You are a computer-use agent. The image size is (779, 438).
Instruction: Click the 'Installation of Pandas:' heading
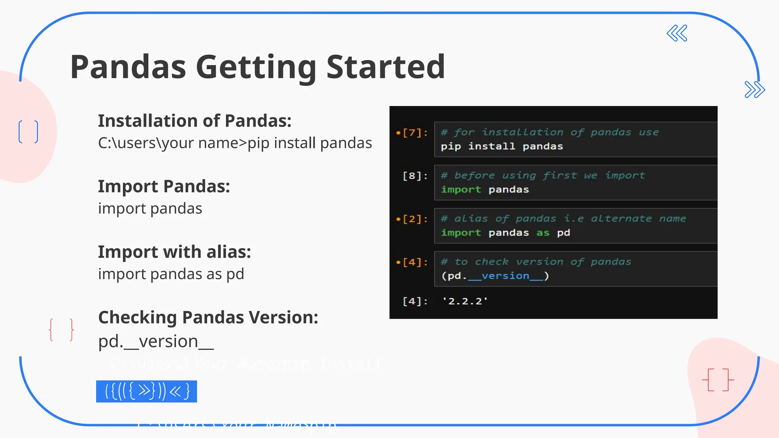(x=195, y=121)
